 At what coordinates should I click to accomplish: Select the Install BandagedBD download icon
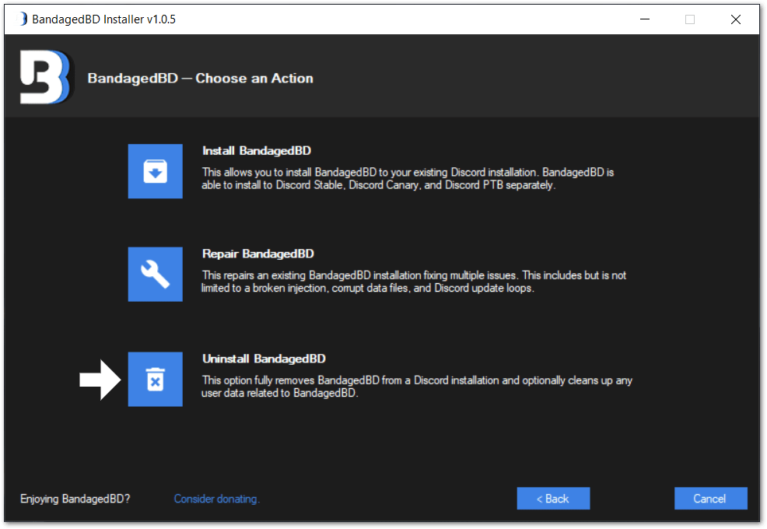pos(155,171)
